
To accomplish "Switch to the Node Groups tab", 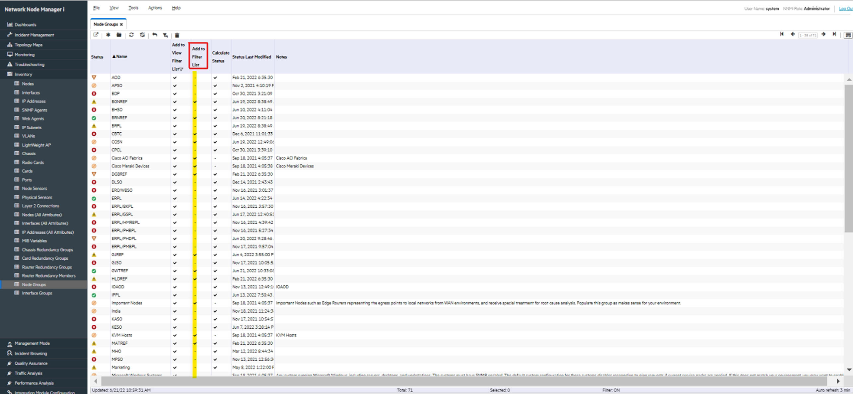I will tap(106, 24).
